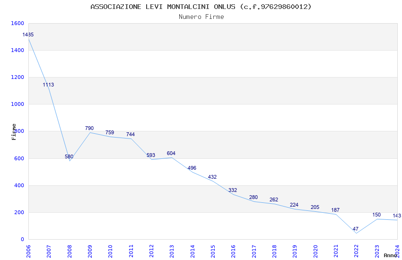Select the 432 data label

pyautogui.click(x=212, y=177)
